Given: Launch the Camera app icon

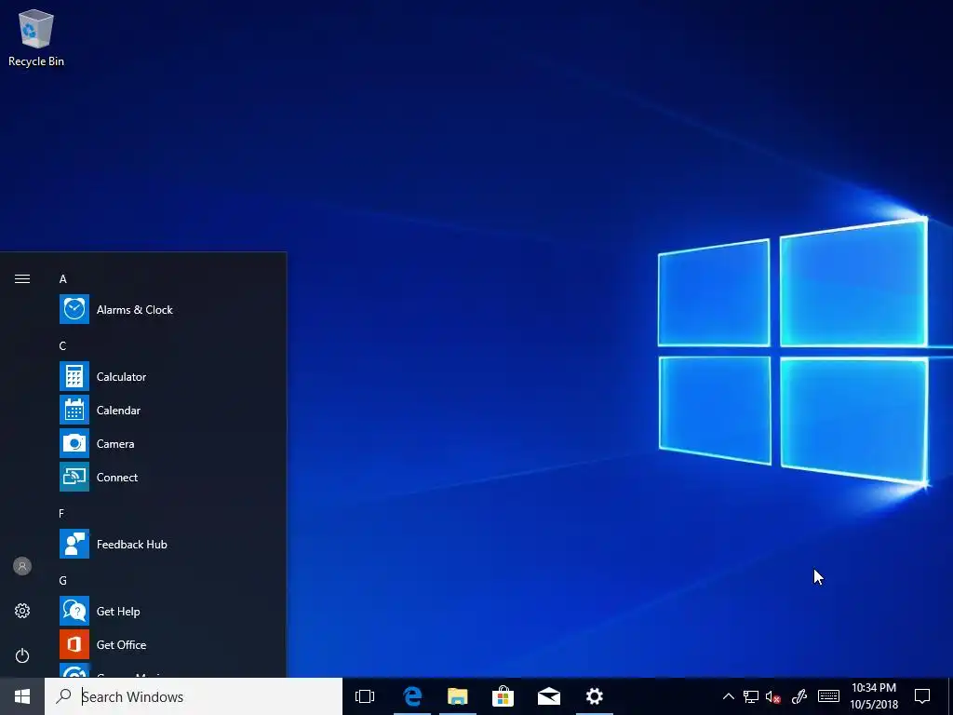Looking at the screenshot, I should coord(74,443).
